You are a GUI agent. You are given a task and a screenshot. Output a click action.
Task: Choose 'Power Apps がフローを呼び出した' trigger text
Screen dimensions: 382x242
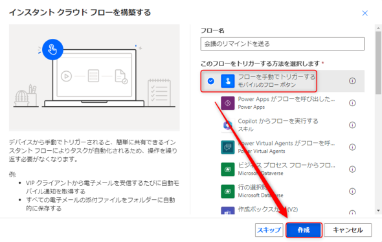[x=286, y=99]
